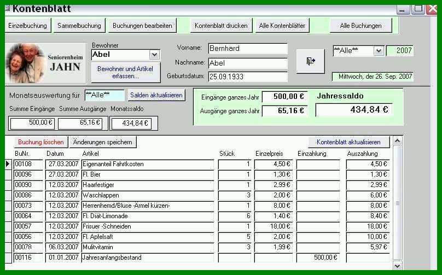Close the Kontenblatt window
The image size is (442, 275).
point(432,9)
